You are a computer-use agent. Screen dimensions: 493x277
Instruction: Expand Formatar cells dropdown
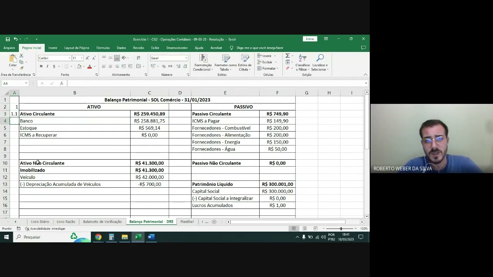[277, 68]
